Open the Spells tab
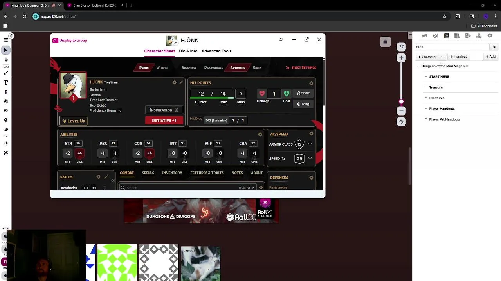Screen dimensions: 501x281 148,173
